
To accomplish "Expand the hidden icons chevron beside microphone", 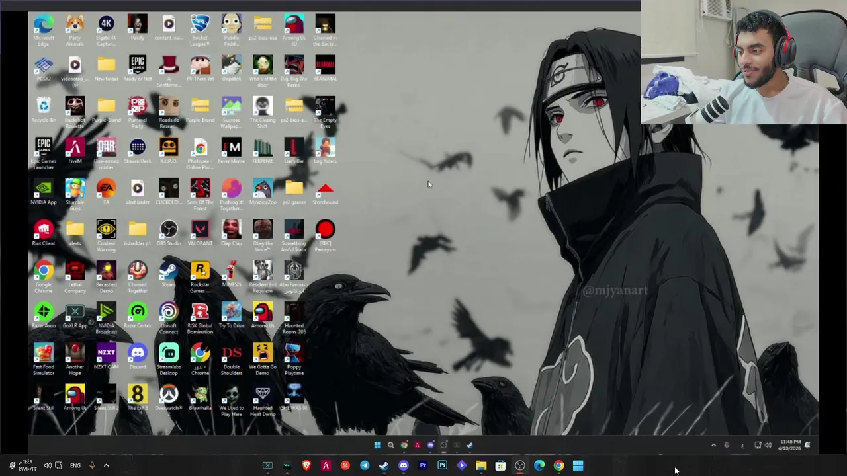I will click(x=106, y=465).
